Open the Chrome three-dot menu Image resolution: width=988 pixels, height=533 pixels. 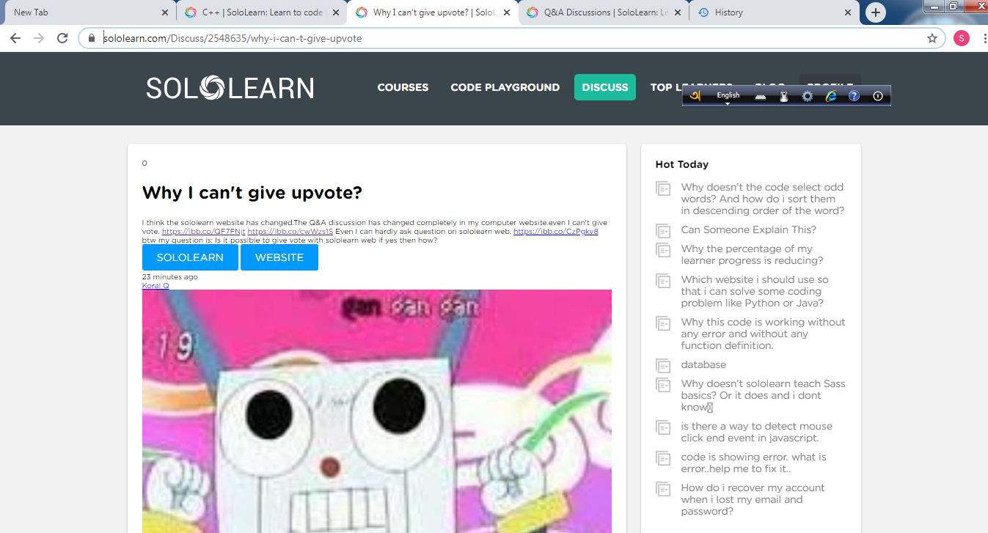(x=984, y=38)
